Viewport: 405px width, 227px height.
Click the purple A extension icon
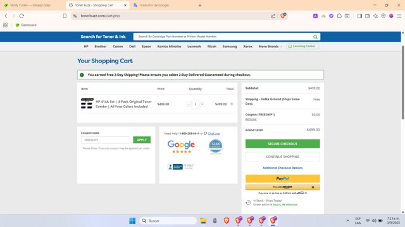[x=315, y=16]
